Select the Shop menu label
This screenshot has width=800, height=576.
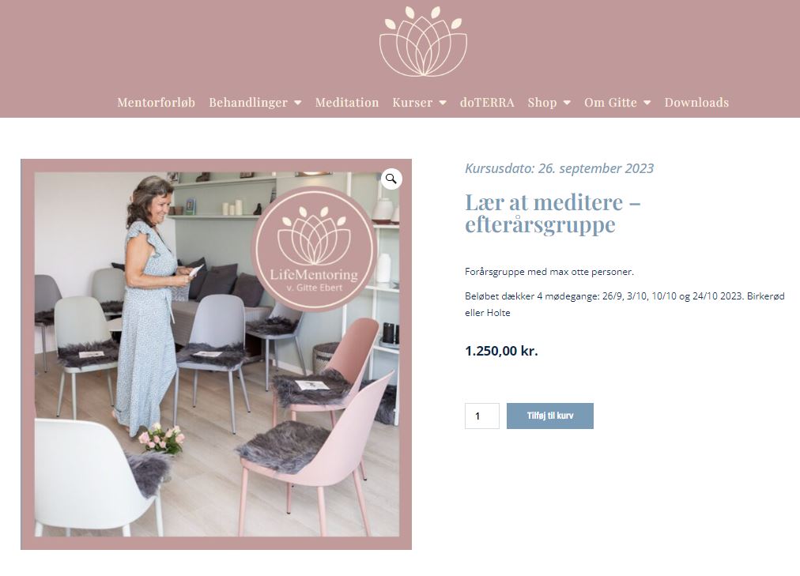tap(542, 103)
